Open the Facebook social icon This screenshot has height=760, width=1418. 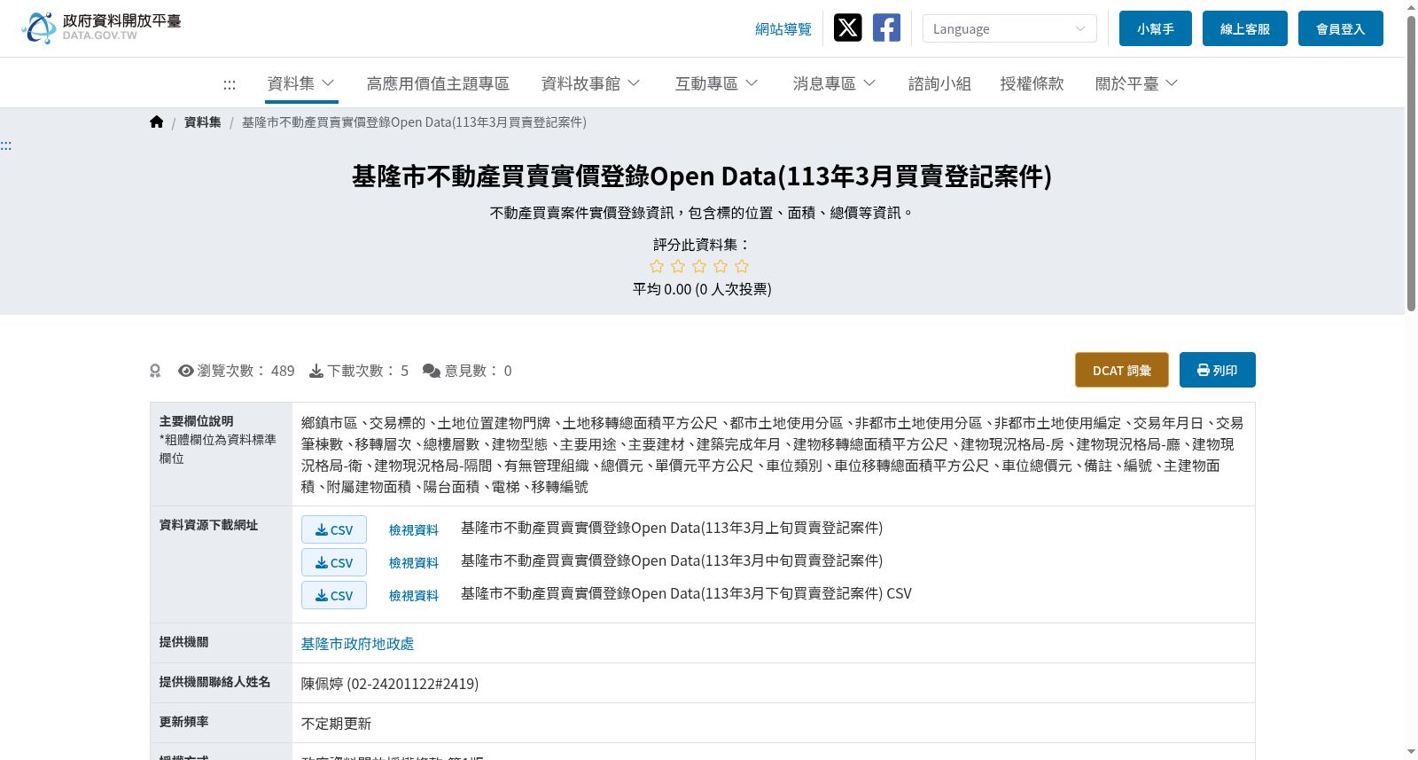tap(886, 27)
